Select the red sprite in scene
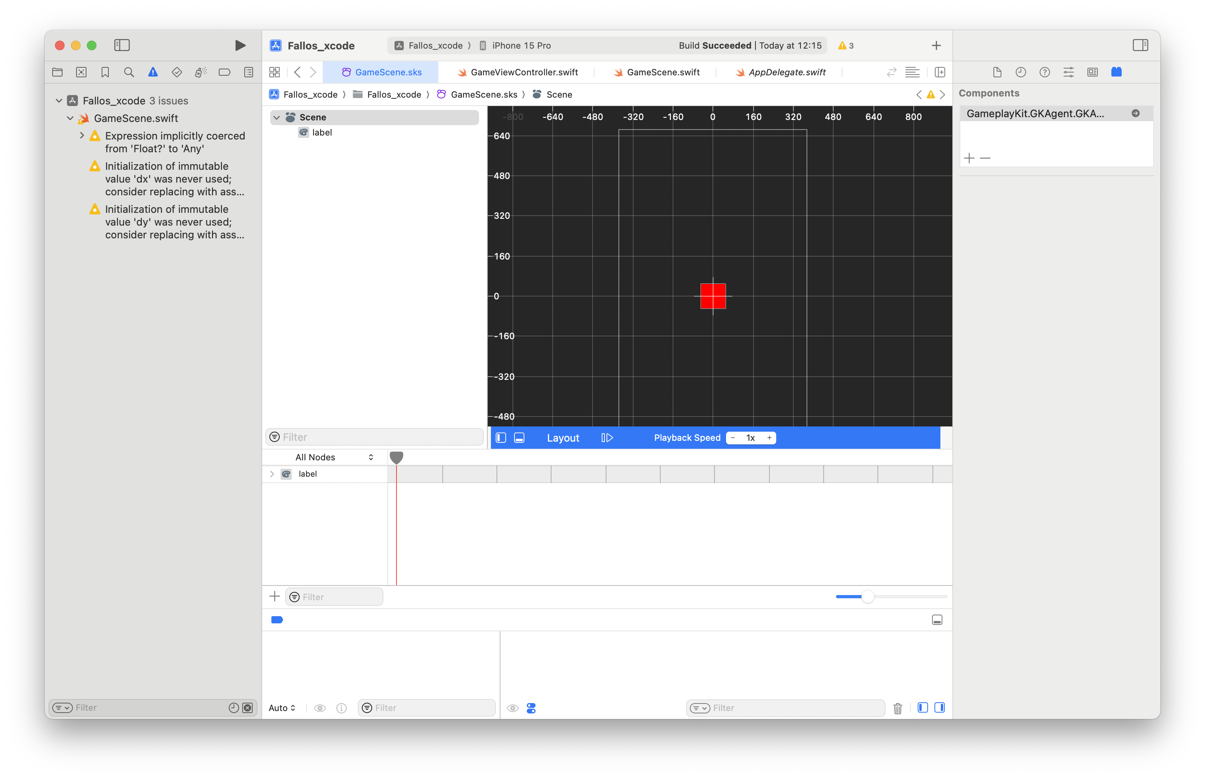The image size is (1205, 778). click(x=713, y=296)
